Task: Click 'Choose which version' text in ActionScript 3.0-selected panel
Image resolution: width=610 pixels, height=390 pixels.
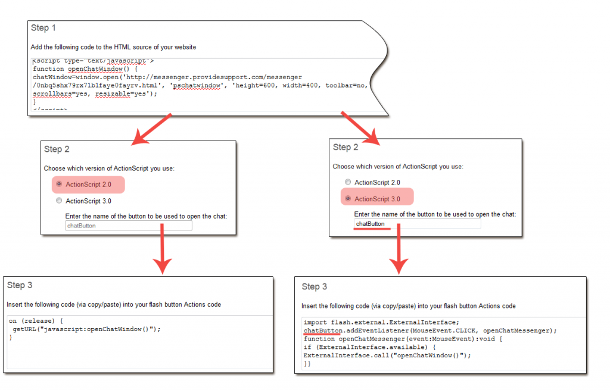Action: point(398,167)
